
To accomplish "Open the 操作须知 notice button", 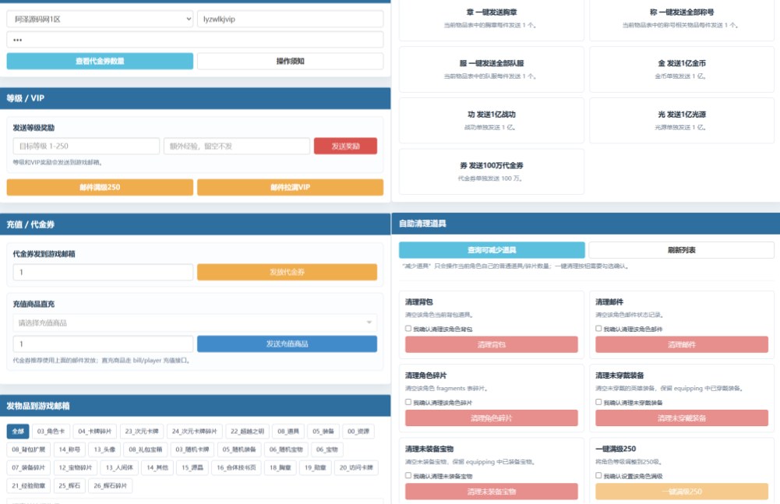I will (x=290, y=62).
